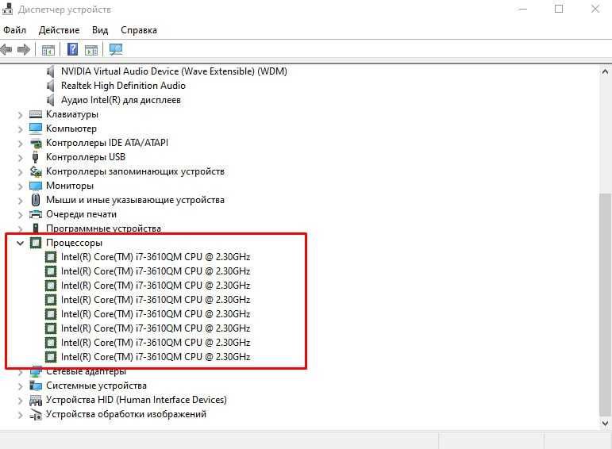Select speaker icon of Realtek High Definition Audio
The height and width of the screenshot is (449, 612).
pyautogui.click(x=50, y=86)
